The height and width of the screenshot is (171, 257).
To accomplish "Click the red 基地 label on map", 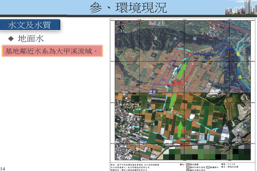I will tap(176, 83).
